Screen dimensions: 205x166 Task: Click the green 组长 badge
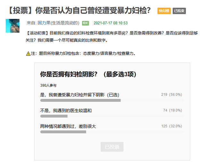(x=86, y=23)
